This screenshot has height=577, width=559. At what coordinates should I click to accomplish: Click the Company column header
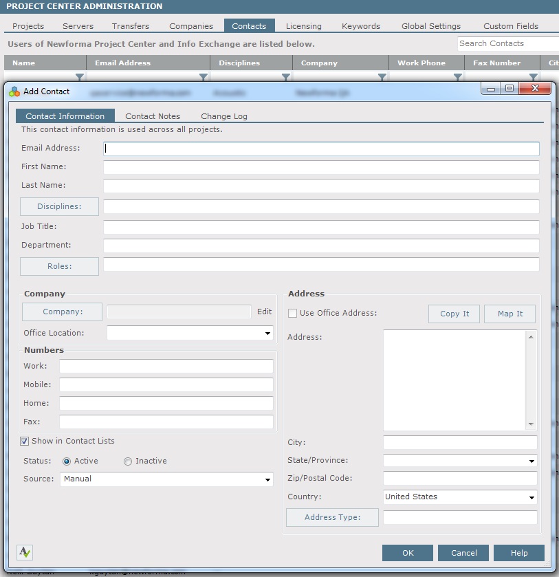(x=341, y=63)
